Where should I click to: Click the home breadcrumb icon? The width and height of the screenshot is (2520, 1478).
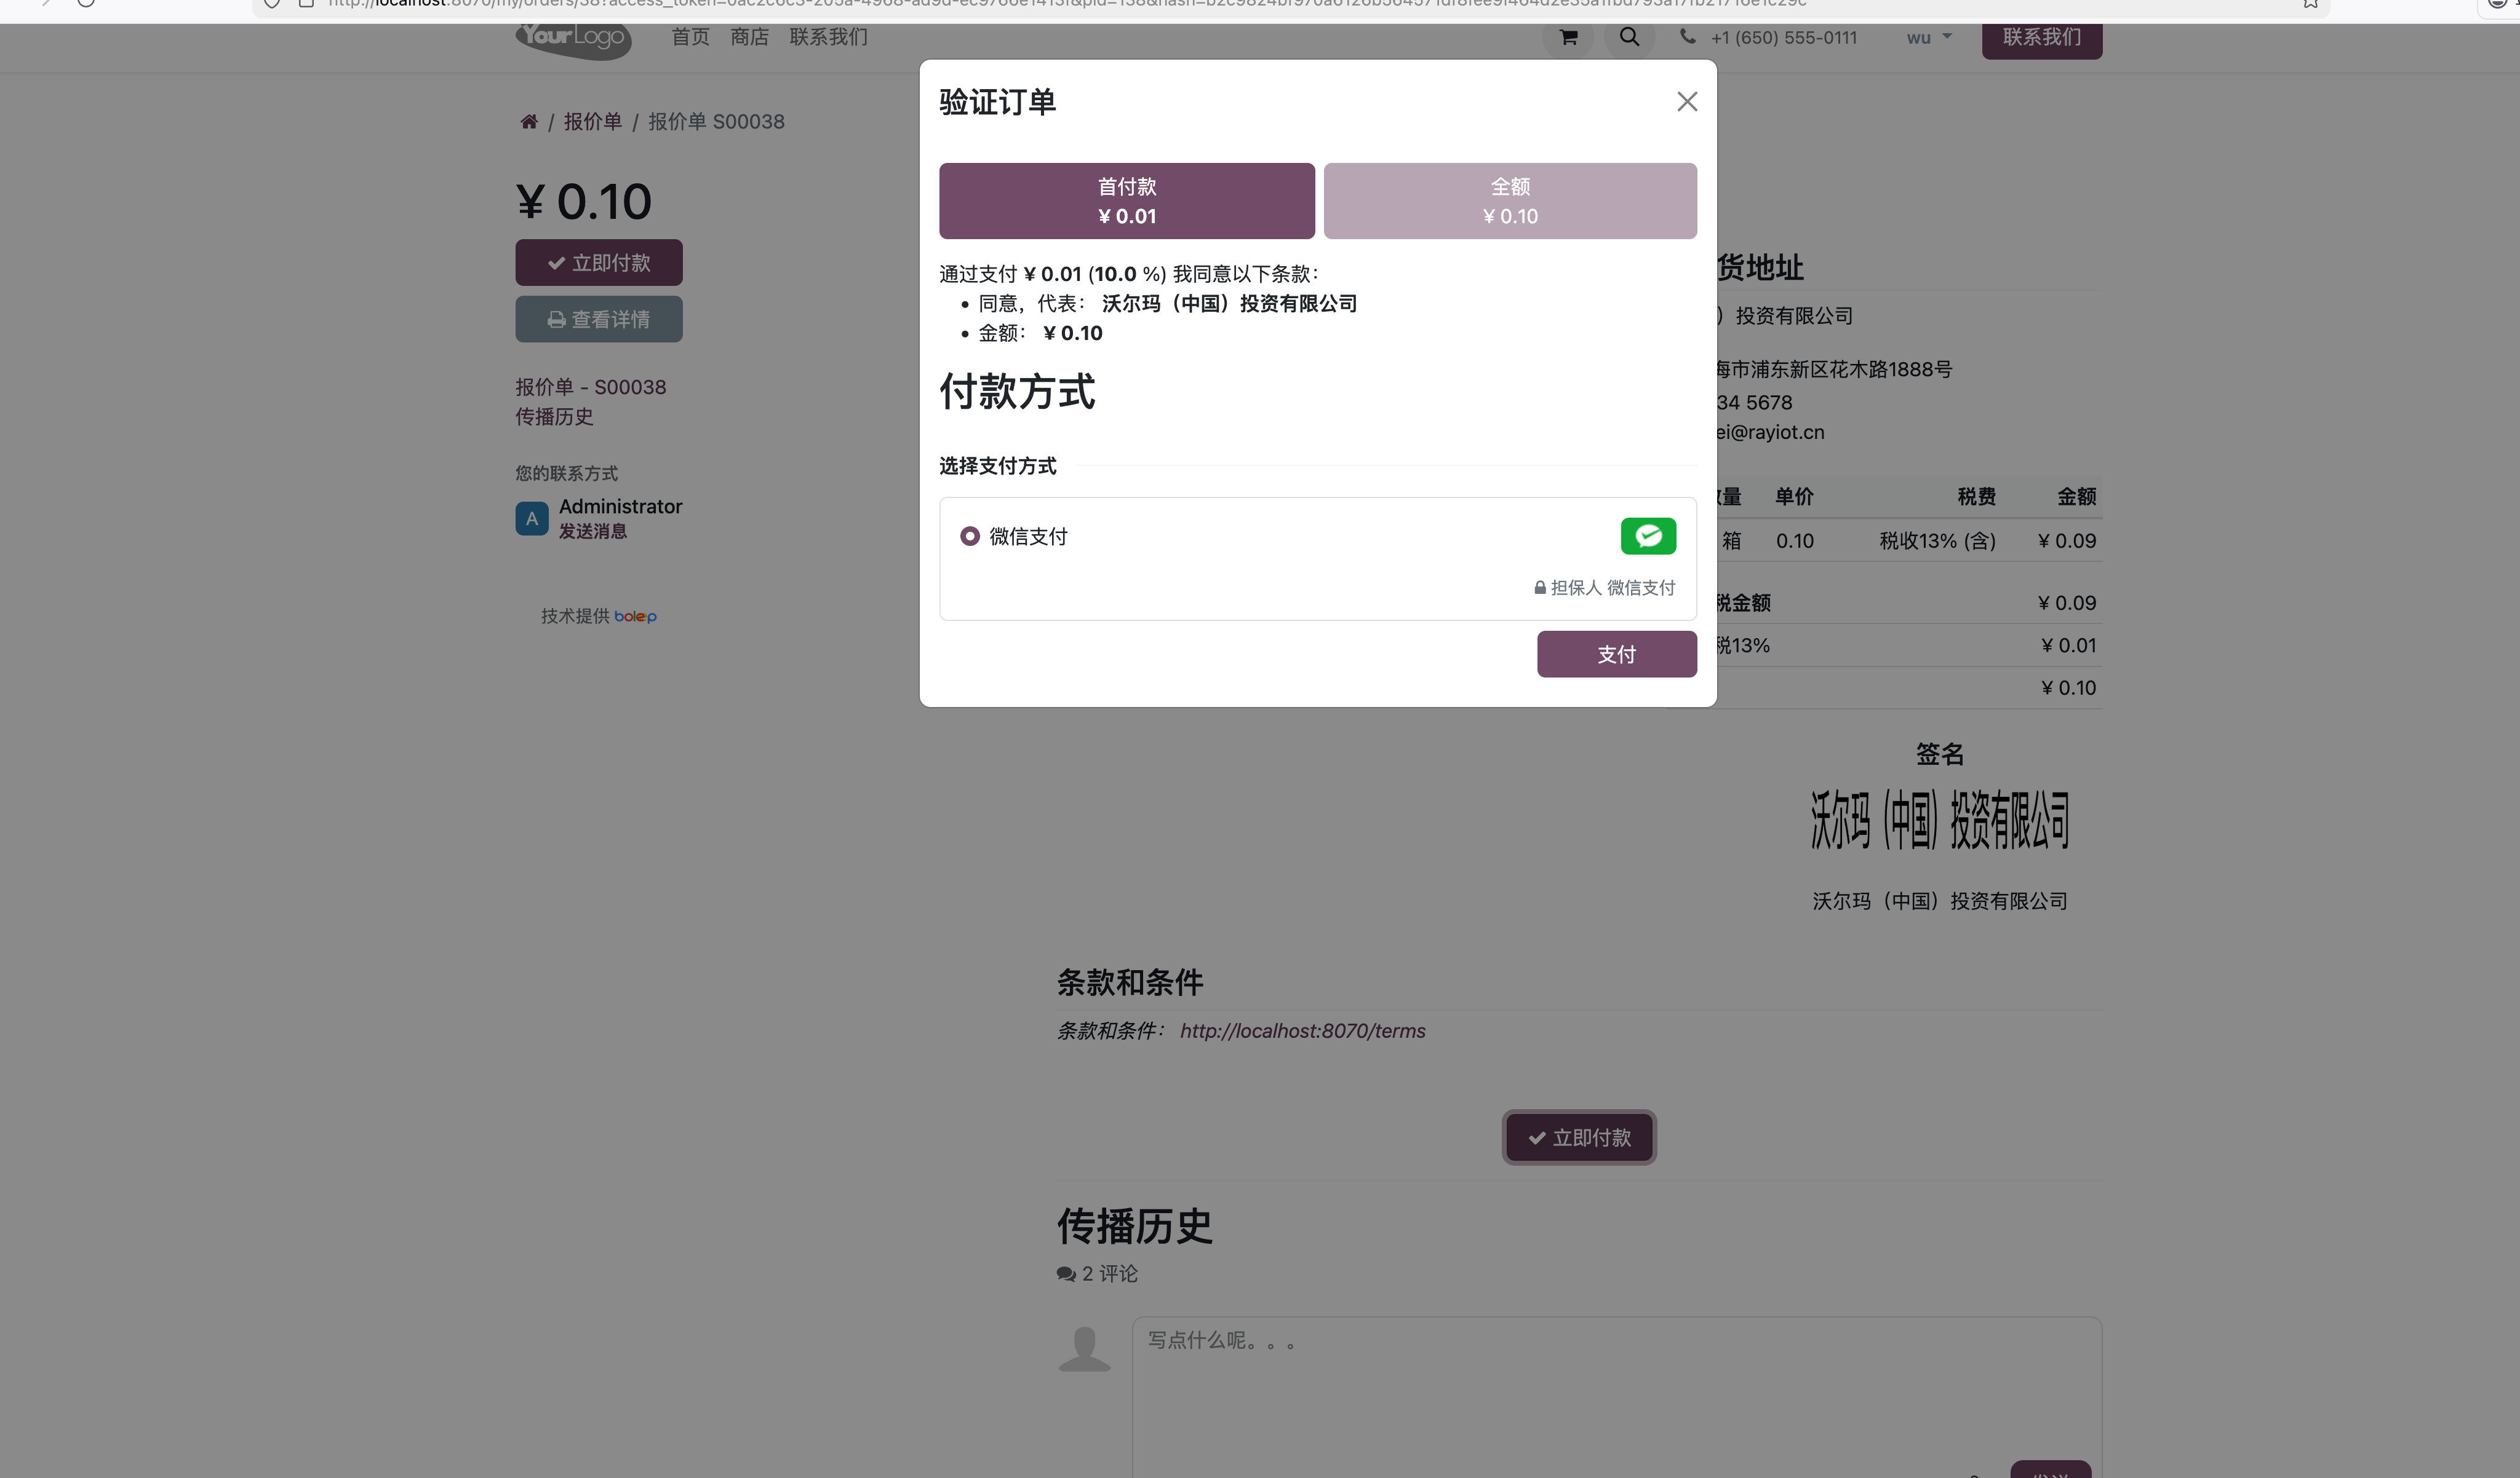pyautogui.click(x=529, y=122)
